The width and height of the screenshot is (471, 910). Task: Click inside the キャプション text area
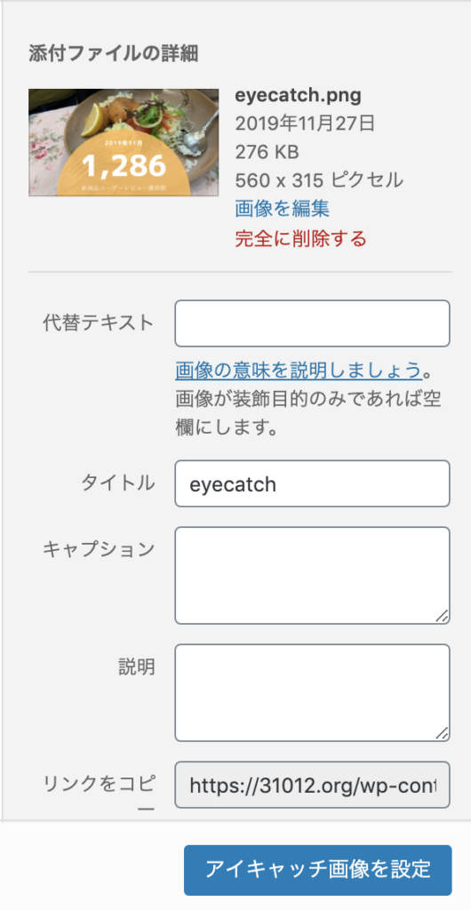pos(312,576)
